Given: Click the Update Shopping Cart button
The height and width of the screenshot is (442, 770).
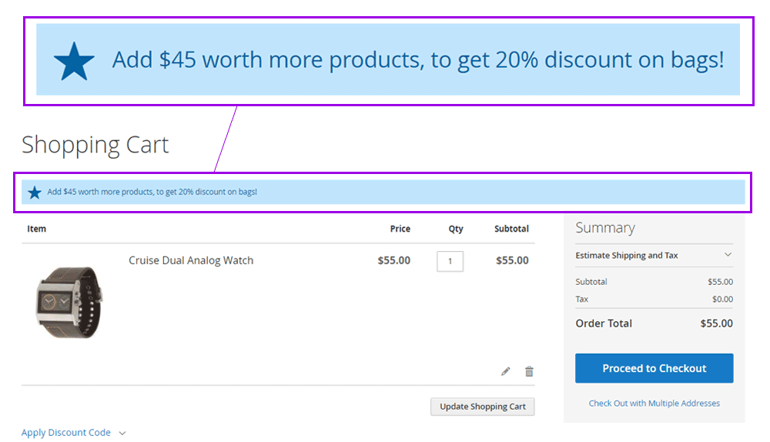Looking at the screenshot, I should (482, 407).
